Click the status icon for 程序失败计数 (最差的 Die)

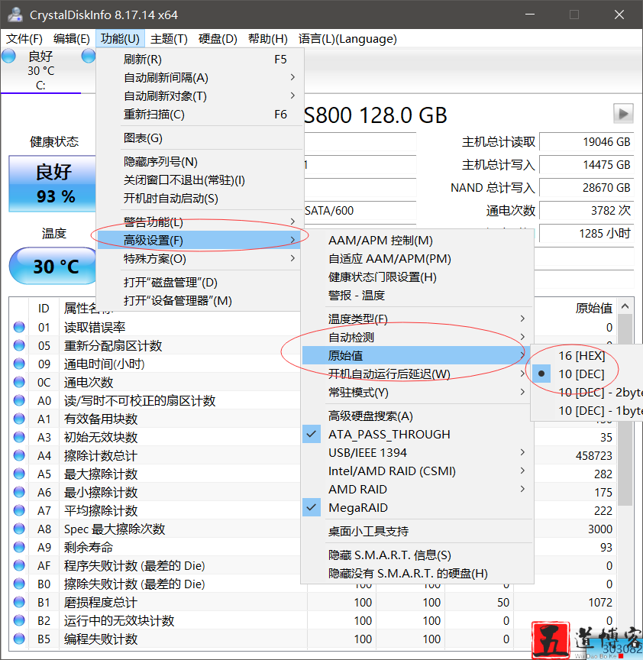coord(19,565)
